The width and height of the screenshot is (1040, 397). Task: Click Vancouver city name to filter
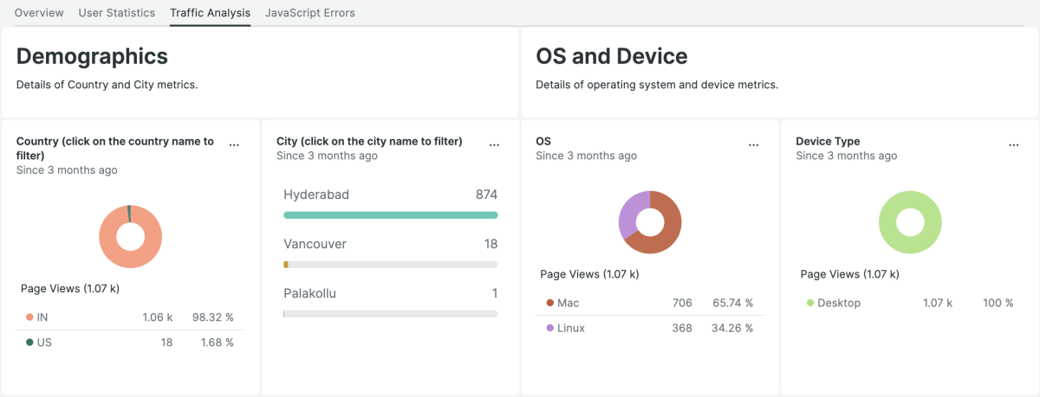click(315, 244)
